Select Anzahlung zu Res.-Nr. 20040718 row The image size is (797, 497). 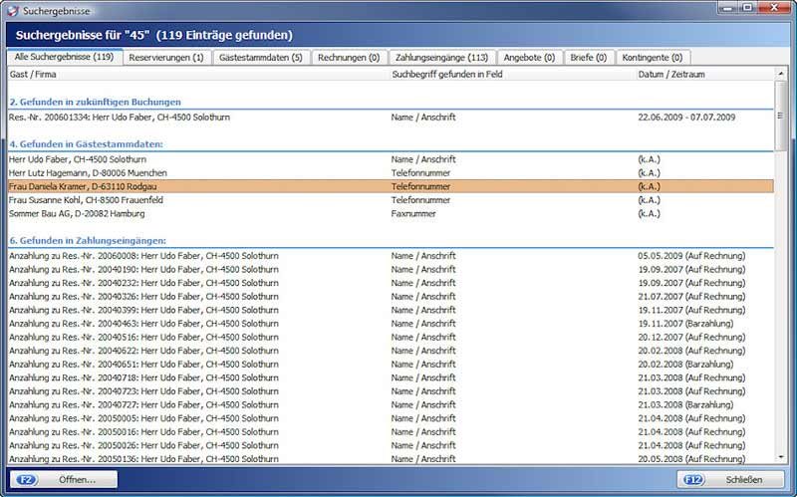(391, 377)
